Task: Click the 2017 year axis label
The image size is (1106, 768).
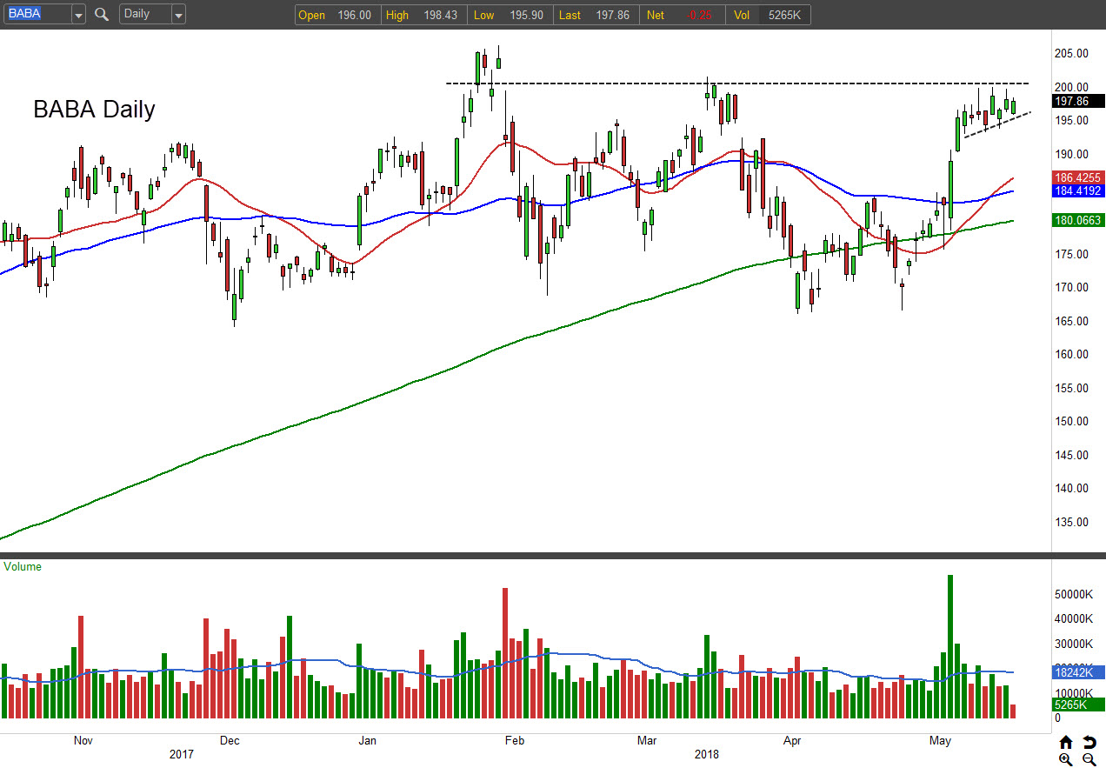Action: point(181,755)
